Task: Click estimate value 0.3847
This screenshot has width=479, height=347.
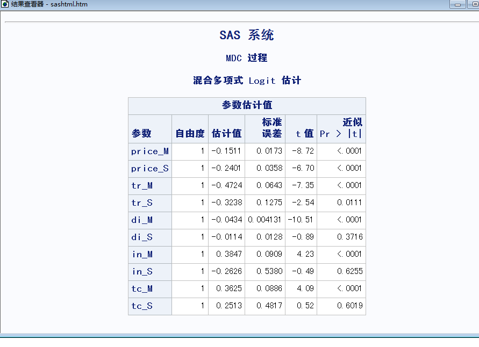Action: tap(229, 254)
